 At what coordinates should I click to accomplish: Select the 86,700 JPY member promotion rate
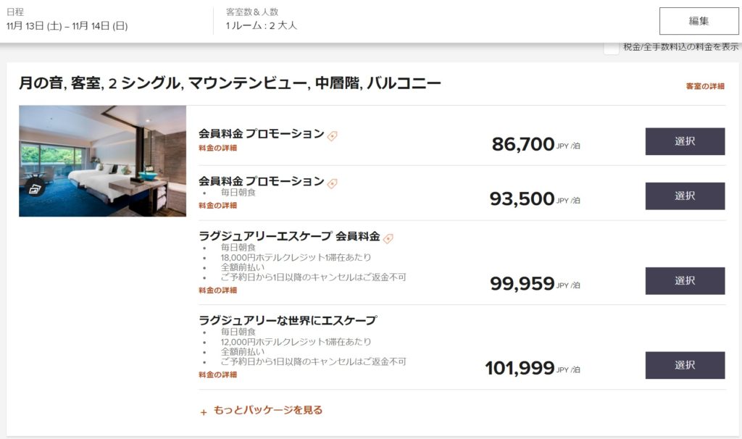[685, 141]
